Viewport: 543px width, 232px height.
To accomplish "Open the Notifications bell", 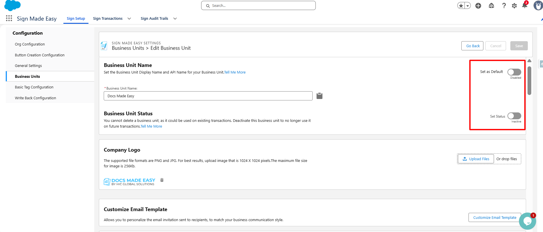I will 525,5.
